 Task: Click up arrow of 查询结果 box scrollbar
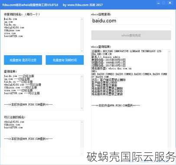[82, 76]
